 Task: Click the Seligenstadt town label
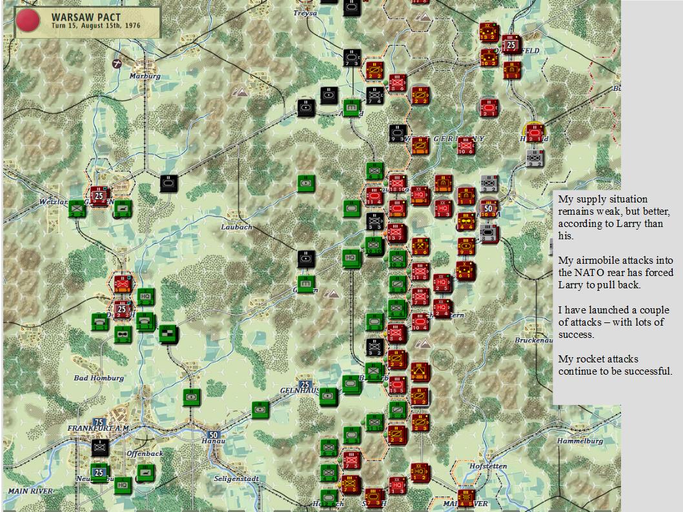pos(236,478)
